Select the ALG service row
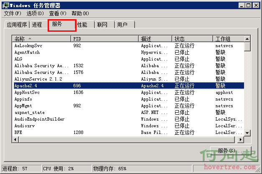 pos(128,59)
